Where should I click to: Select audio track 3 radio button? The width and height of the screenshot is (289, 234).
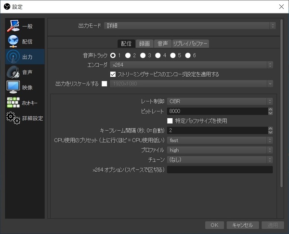click(x=143, y=55)
